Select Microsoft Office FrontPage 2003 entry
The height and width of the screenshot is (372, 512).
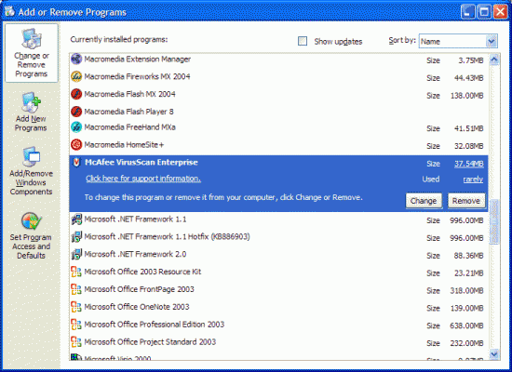pyautogui.click(x=279, y=290)
